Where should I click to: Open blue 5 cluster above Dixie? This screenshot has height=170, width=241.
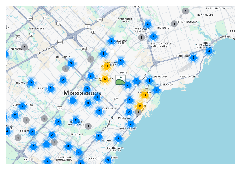pyautogui.click(x=121, y=62)
